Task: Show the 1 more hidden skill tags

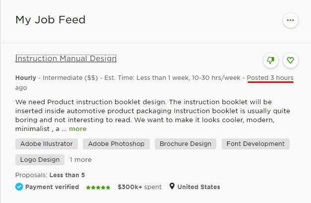Action: pyautogui.click(x=80, y=160)
